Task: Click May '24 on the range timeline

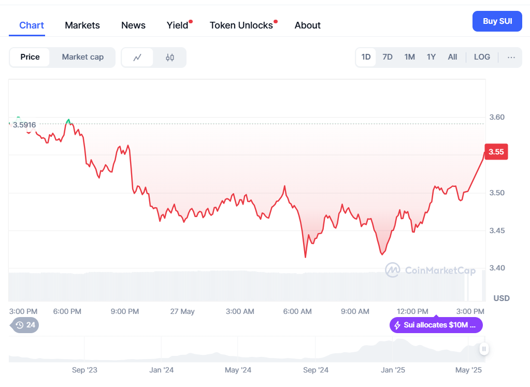Action: coord(238,370)
